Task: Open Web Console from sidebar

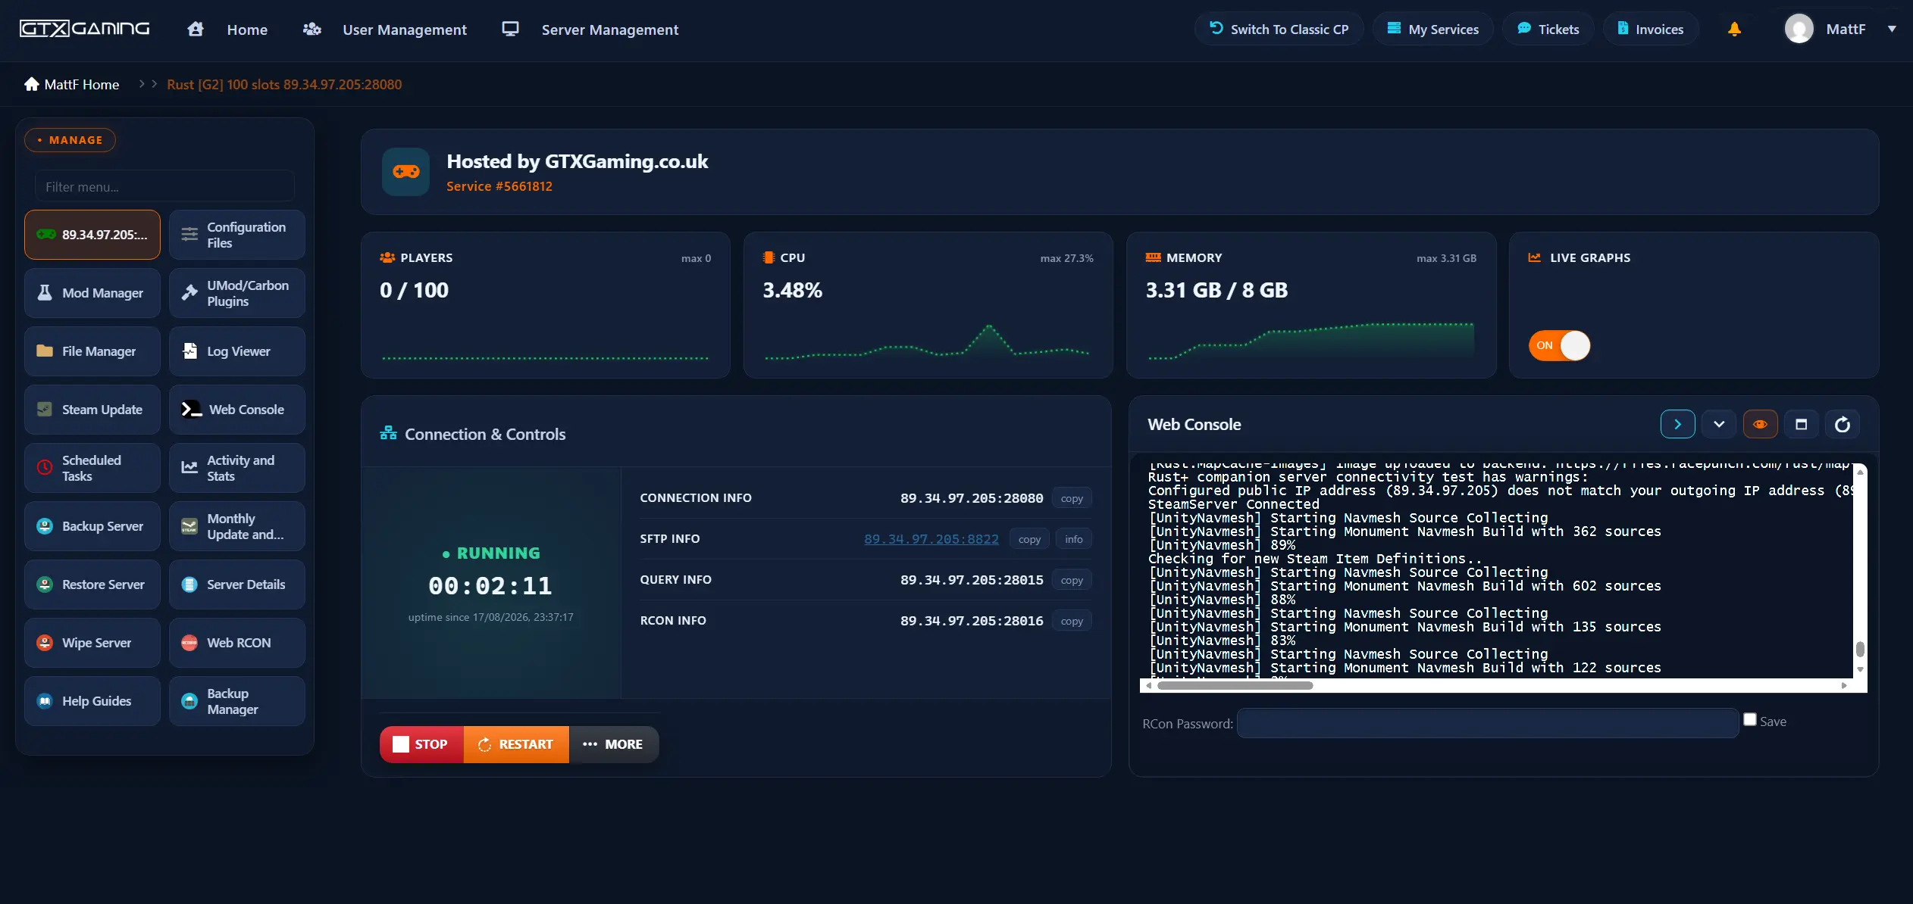Action: click(237, 410)
